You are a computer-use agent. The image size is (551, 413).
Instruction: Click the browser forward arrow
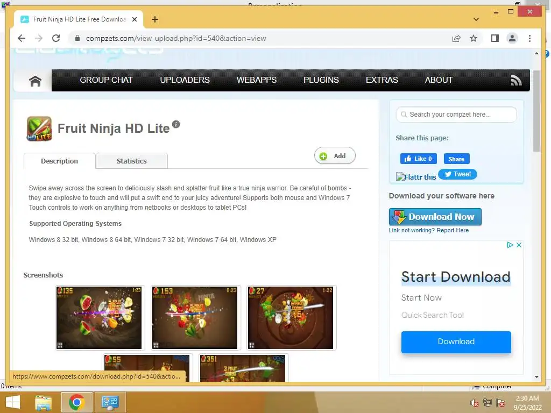click(39, 38)
